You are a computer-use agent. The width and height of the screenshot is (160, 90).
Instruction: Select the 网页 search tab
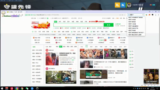pos(55,22)
